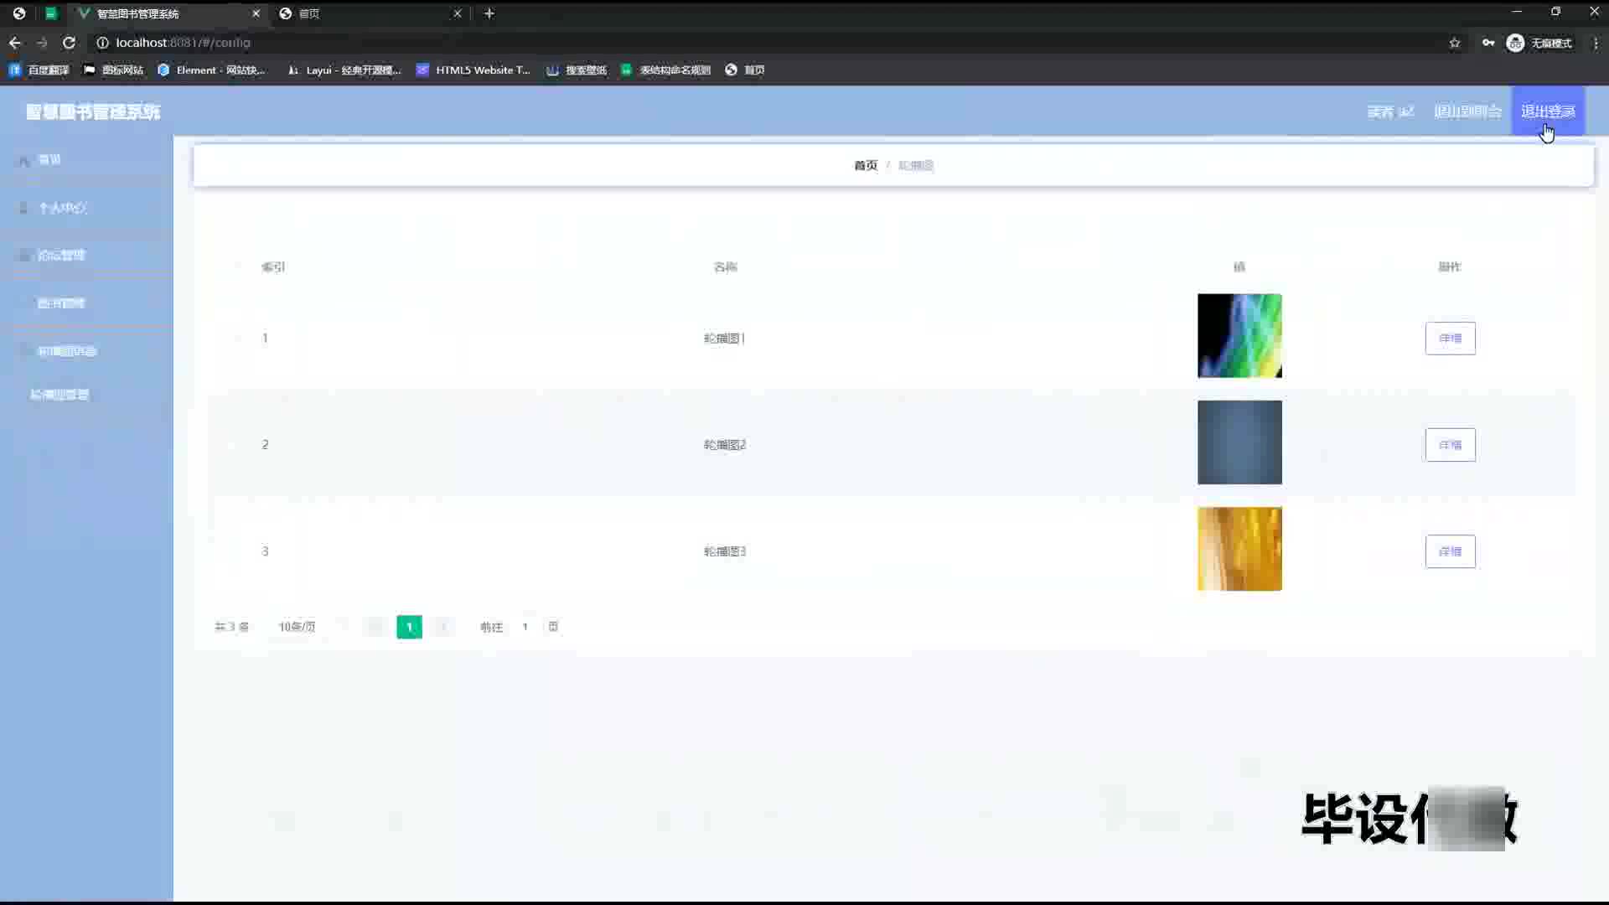Click the browser back arrow
1609x905 pixels.
[x=15, y=43]
